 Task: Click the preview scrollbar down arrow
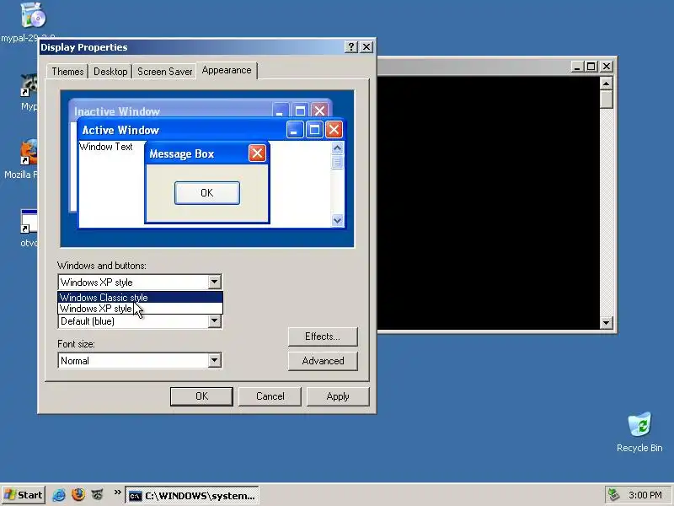(338, 220)
